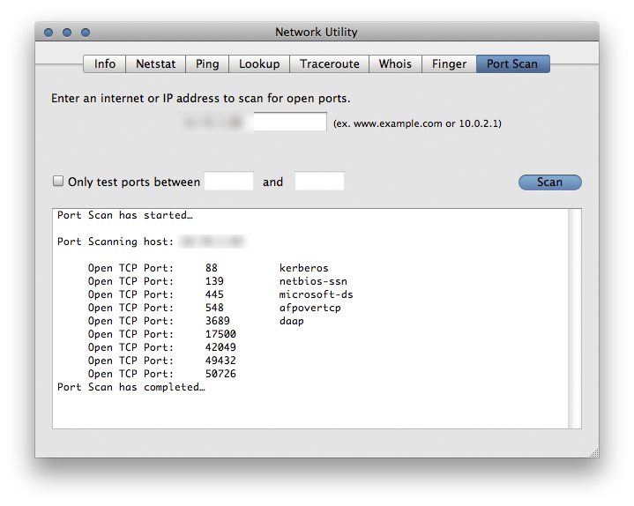Switch to the Whois tab
The width and height of the screenshot is (634, 506).
(395, 63)
